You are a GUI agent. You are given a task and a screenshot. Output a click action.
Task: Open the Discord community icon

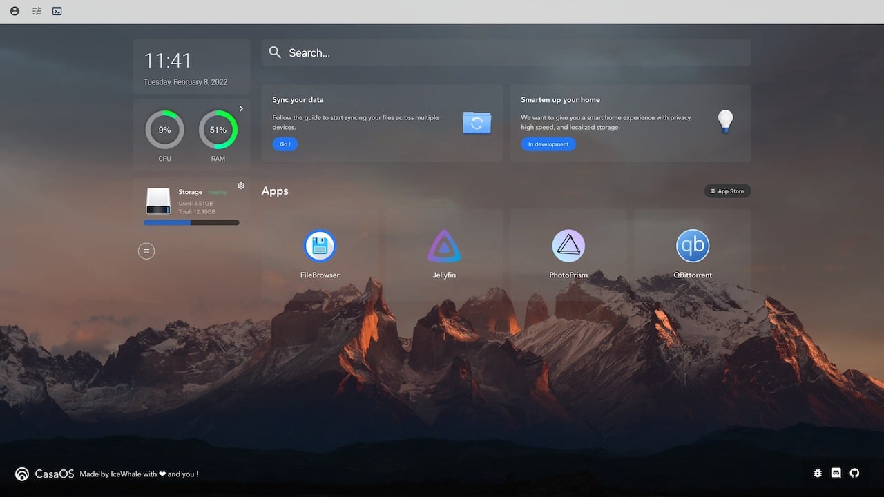tap(836, 474)
